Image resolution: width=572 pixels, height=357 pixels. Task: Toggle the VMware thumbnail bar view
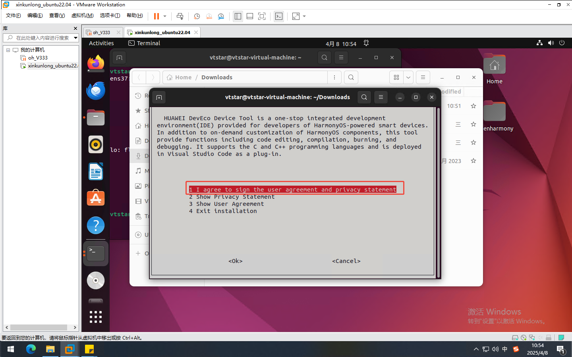[250, 16]
